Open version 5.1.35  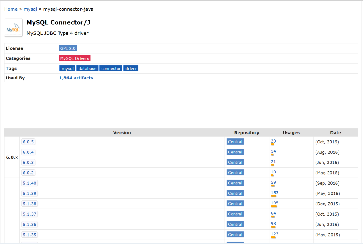click(30, 235)
